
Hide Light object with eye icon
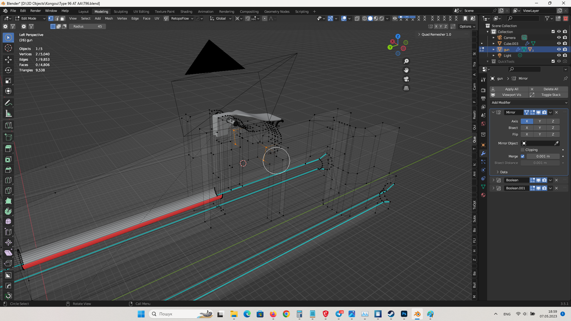[559, 56]
